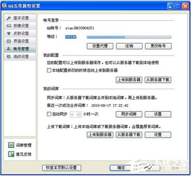Select the 帐号管理 tab
192x176 pixels.
[20, 49]
